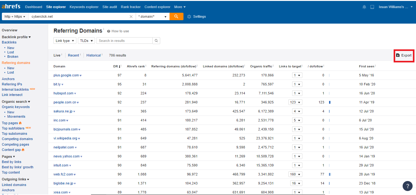Image resolution: width=416 pixels, height=195 pixels.
Task: Click the Referring Domains title info icon
Action: 104,29
